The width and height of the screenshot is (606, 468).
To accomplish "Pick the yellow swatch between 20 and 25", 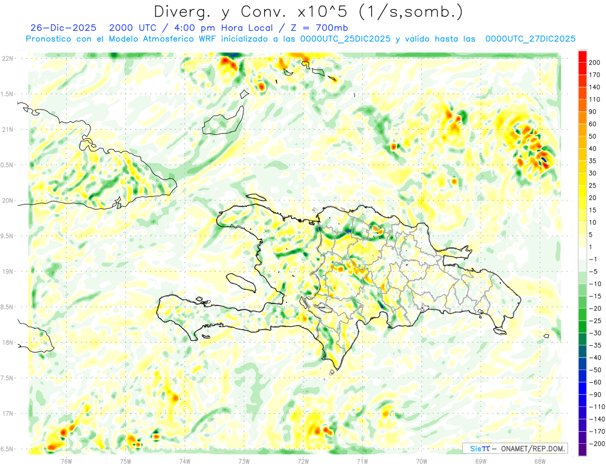I will coord(582,191).
